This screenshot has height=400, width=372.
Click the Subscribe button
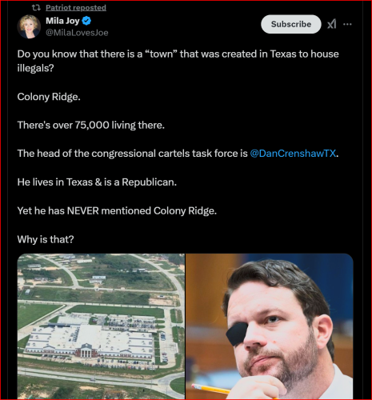point(291,24)
